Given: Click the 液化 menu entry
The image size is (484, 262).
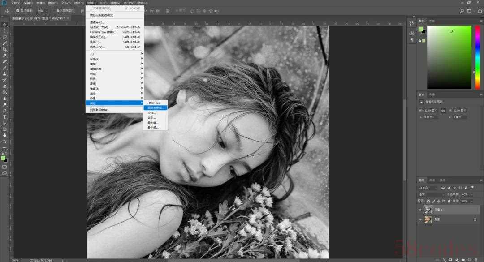Looking at the screenshot, I should tap(115, 42).
